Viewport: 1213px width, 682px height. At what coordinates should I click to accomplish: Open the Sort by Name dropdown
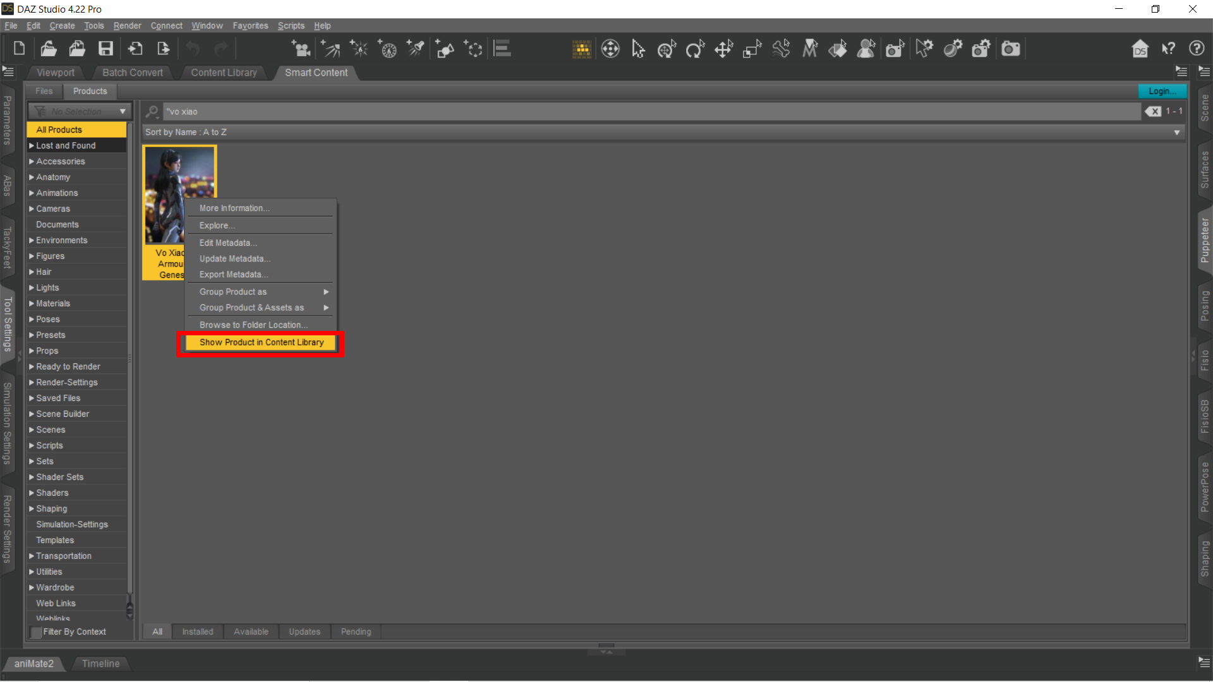pyautogui.click(x=660, y=132)
